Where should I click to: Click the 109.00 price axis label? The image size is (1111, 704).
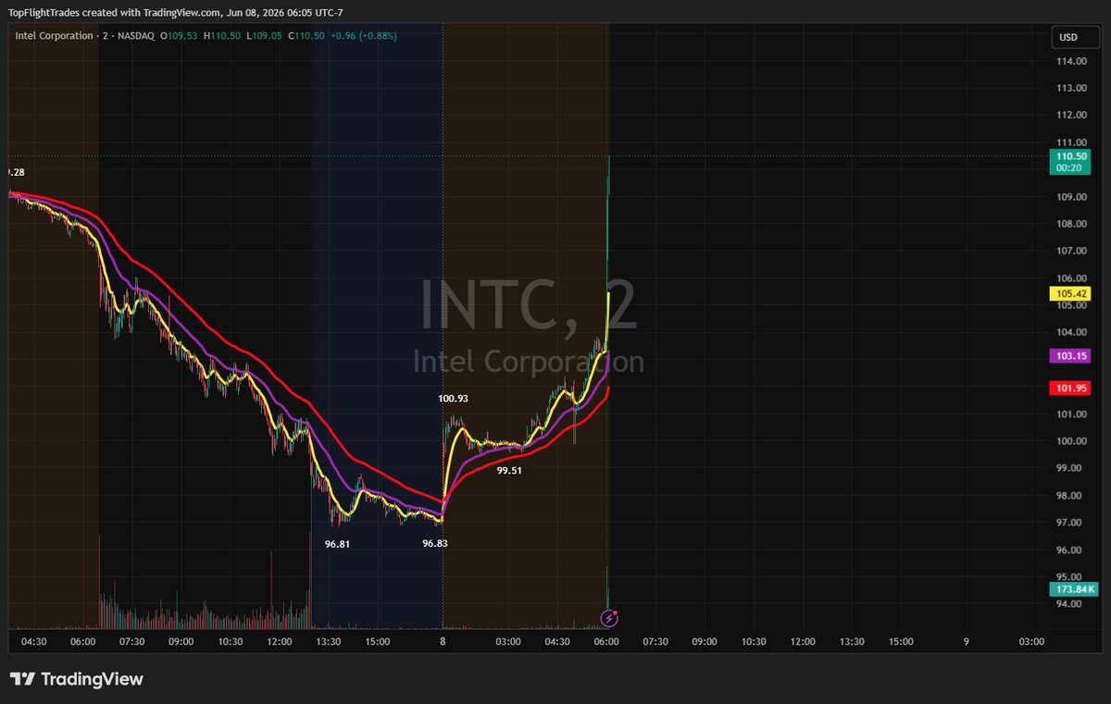pos(1072,197)
